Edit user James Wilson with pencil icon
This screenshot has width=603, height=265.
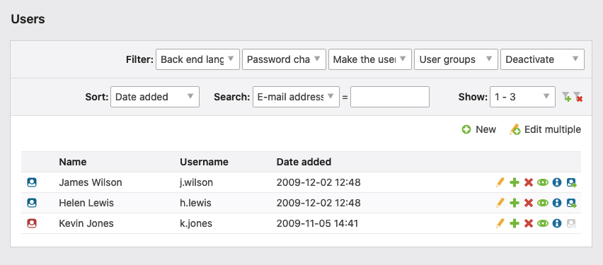pyautogui.click(x=500, y=182)
